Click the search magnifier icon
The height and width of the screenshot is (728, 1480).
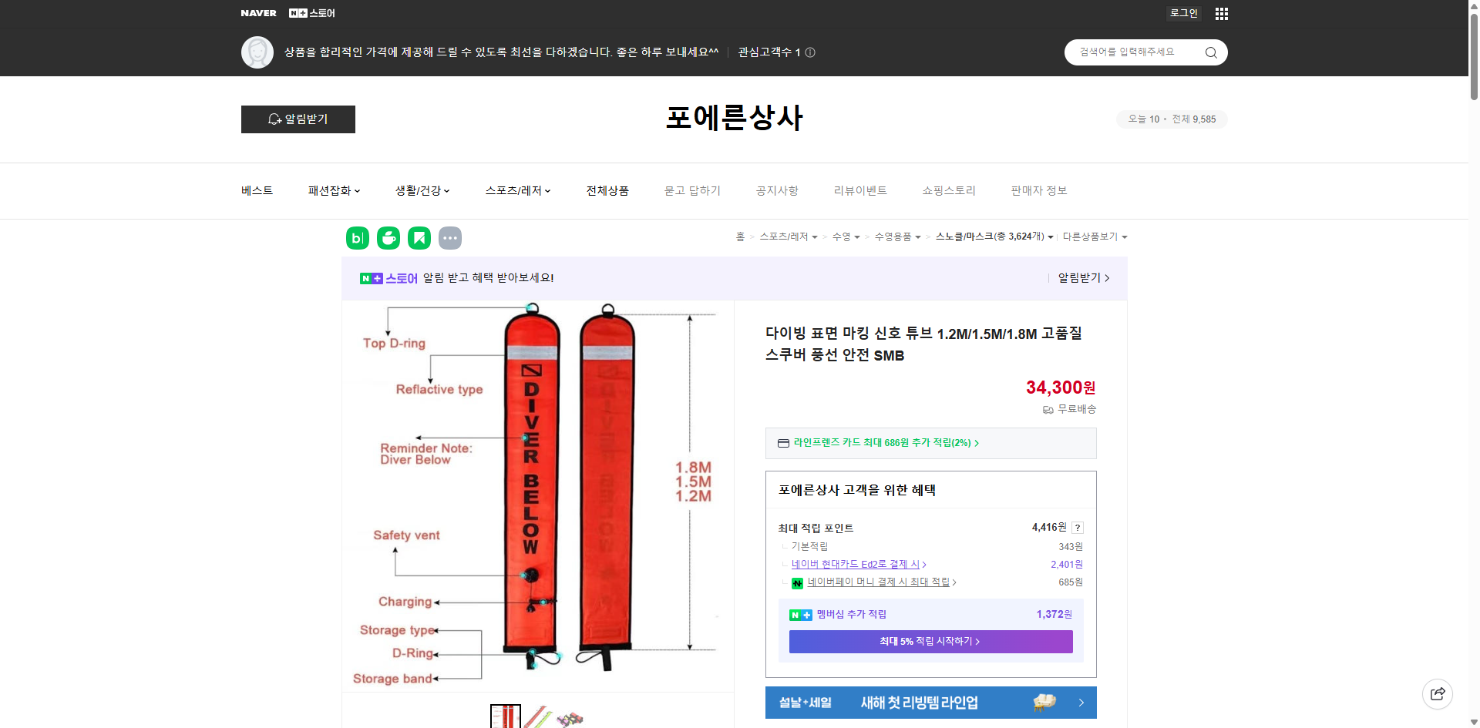[x=1210, y=52]
